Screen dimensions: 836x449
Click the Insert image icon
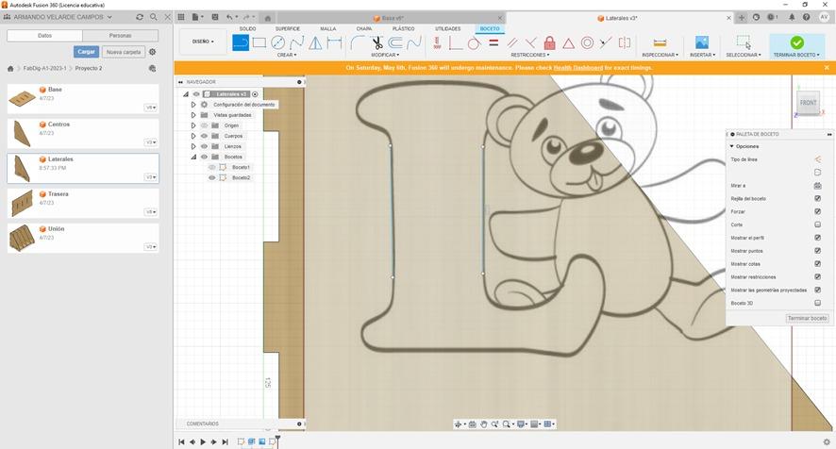point(702,42)
